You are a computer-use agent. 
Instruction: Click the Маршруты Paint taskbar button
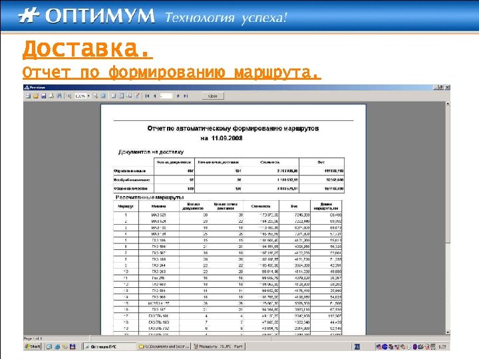click(220, 346)
